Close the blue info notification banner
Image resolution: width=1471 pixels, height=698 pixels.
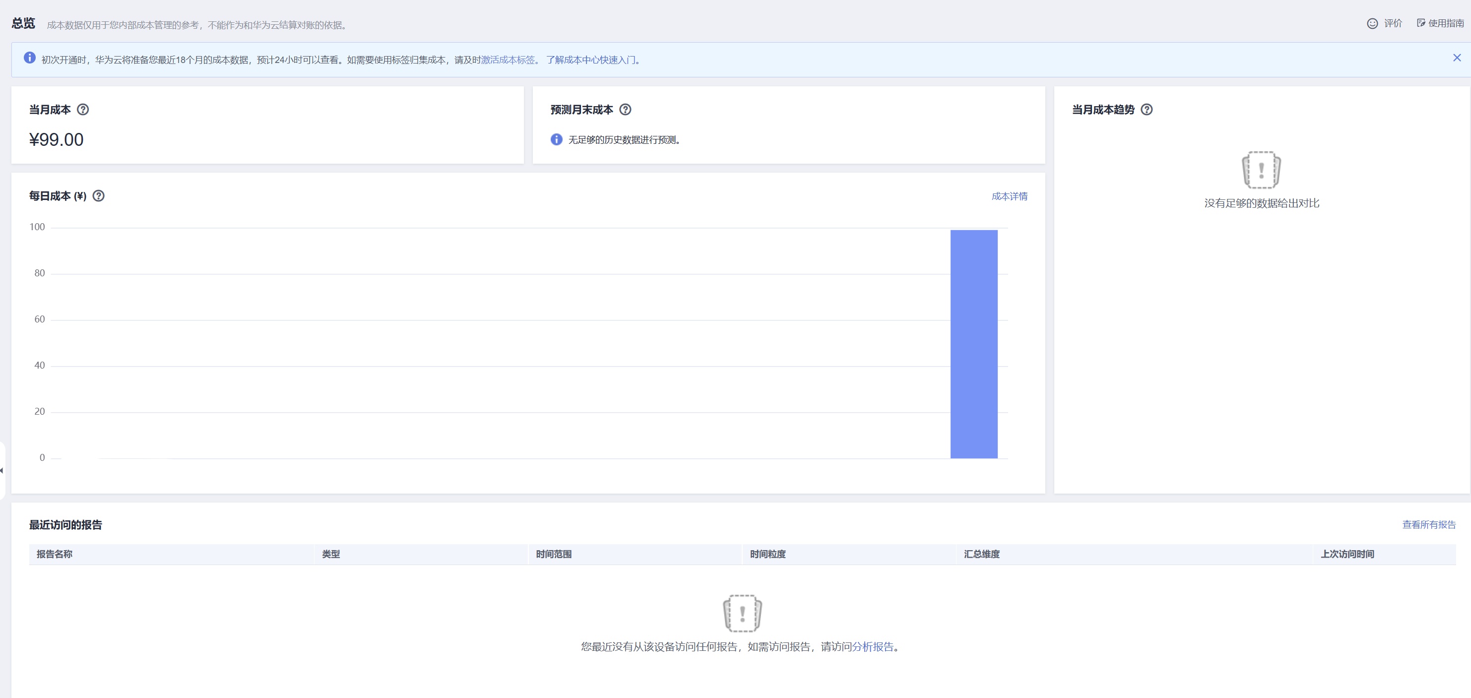(x=1457, y=58)
